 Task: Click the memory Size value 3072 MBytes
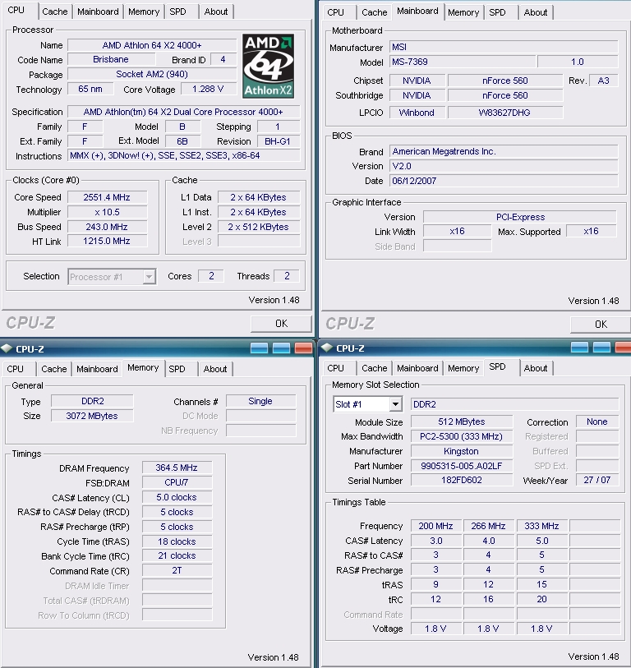[92, 416]
